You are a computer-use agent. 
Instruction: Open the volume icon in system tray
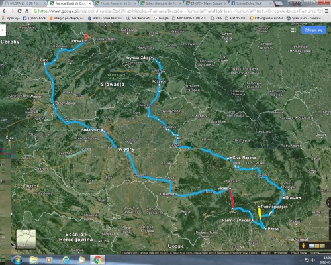pos(313,260)
